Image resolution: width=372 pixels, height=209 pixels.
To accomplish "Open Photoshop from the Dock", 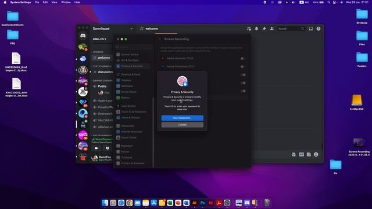I will coord(202,203).
